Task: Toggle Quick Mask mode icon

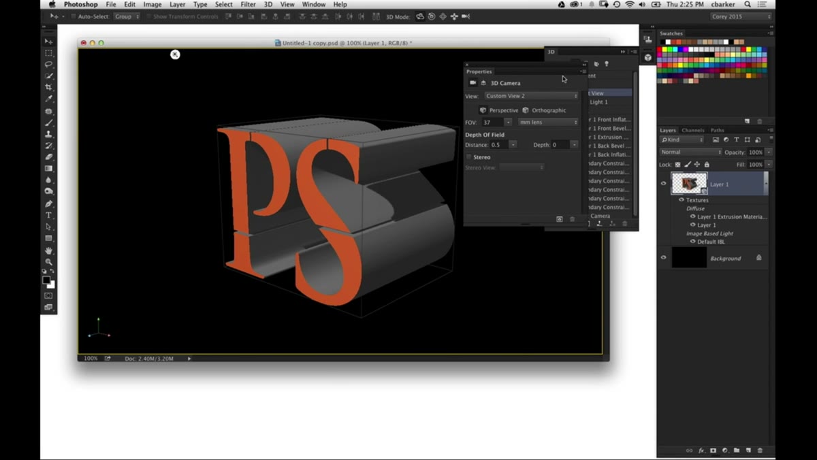Action: pos(48,296)
